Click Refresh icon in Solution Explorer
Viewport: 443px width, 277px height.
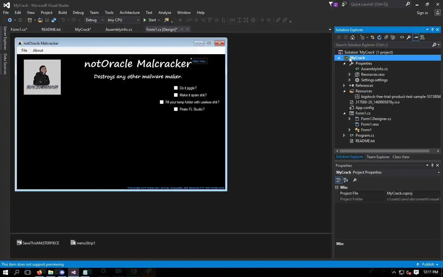379,37
